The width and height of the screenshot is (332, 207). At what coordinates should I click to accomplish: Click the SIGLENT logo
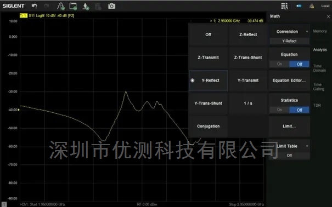[x=14, y=6]
